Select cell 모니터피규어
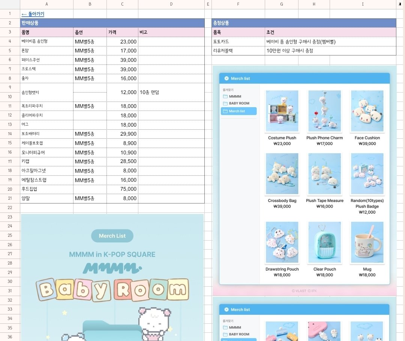Viewport: 405px width, 341px height. coord(46,152)
